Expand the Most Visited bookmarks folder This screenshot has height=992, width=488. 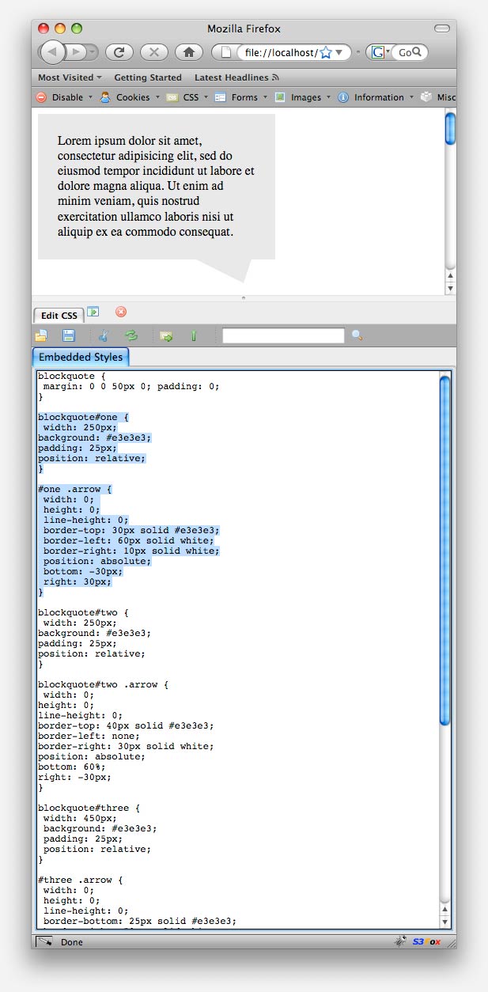tap(70, 78)
